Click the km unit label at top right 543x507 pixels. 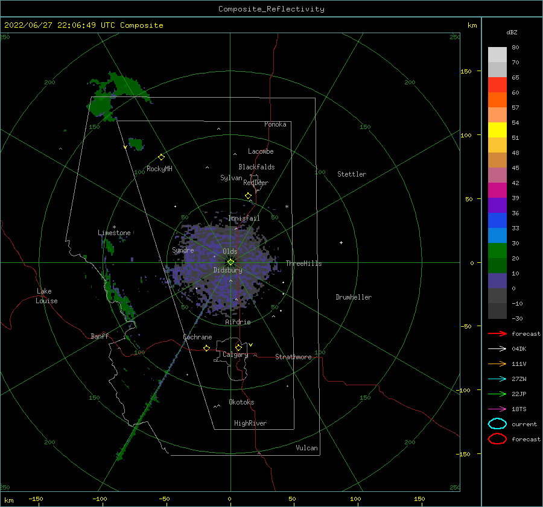[472, 25]
